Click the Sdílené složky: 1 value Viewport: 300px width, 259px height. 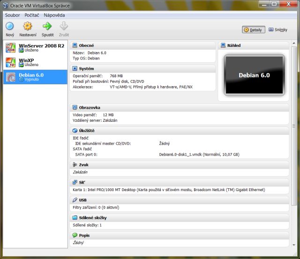tap(87, 225)
